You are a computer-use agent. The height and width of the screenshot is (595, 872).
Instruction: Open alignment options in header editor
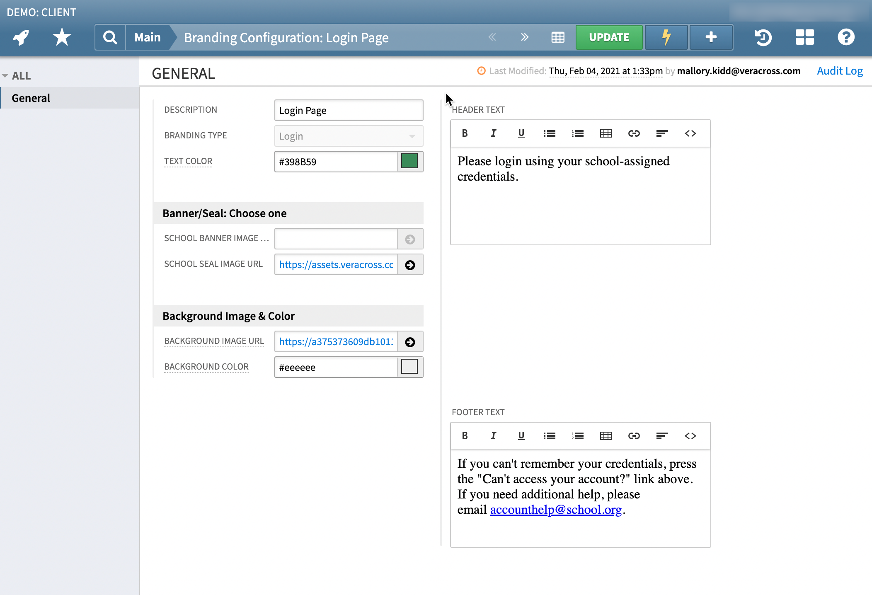point(662,133)
